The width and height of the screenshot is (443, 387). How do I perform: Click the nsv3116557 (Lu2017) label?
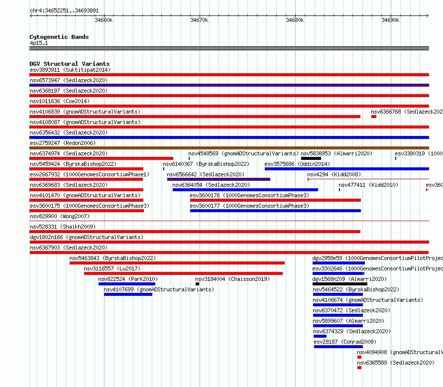click(x=112, y=268)
